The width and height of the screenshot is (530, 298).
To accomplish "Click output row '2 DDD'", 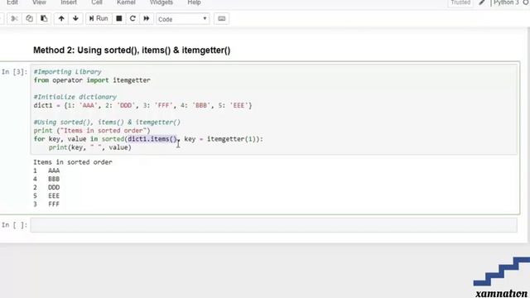I will pos(46,188).
